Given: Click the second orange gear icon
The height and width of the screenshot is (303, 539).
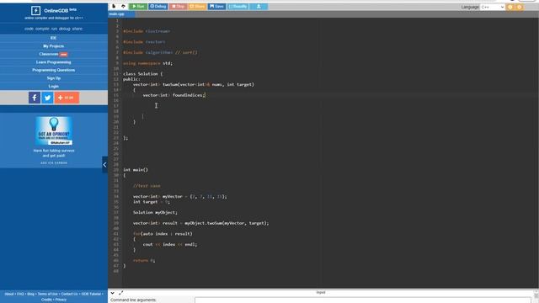Looking at the screenshot, I should (520, 7).
